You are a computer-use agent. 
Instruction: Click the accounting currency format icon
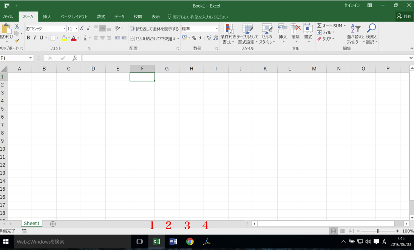click(185, 38)
